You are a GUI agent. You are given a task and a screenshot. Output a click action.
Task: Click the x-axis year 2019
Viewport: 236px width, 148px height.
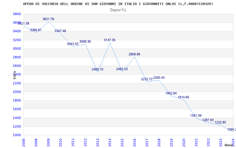pyautogui.click(x=171, y=143)
